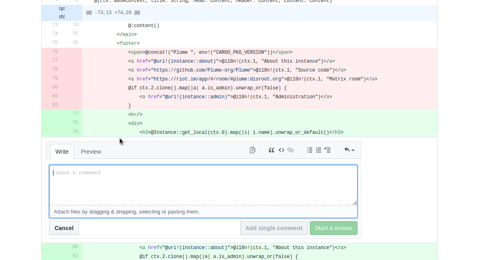This screenshot has width=495, height=260.
Task: Switch to the Write tab
Action: pyautogui.click(x=62, y=152)
